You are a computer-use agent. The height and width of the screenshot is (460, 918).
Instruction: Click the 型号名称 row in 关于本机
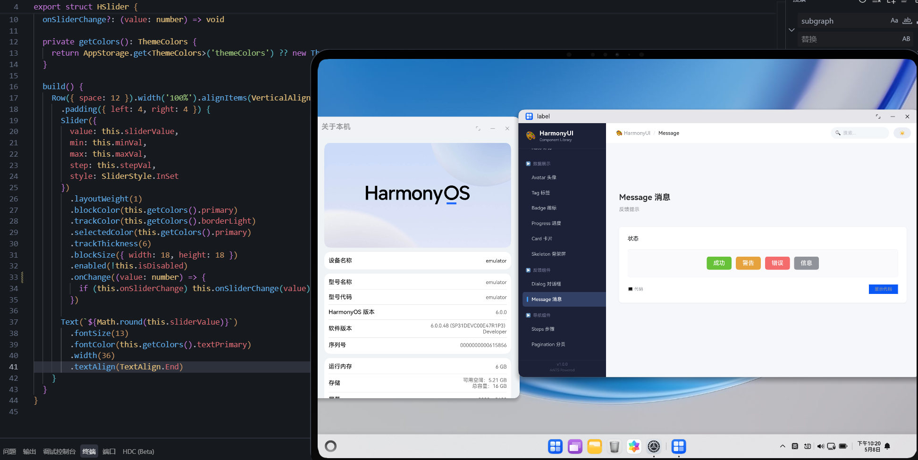[418, 282]
